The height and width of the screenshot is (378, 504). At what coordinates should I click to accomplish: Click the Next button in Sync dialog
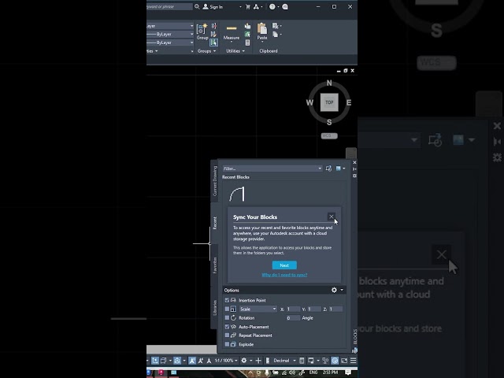pyautogui.click(x=284, y=265)
